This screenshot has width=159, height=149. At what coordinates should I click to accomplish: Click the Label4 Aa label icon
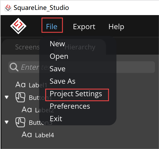coord(27,134)
